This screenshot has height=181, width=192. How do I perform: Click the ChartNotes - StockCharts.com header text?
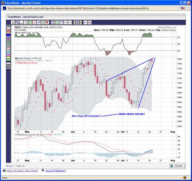pos(25,17)
